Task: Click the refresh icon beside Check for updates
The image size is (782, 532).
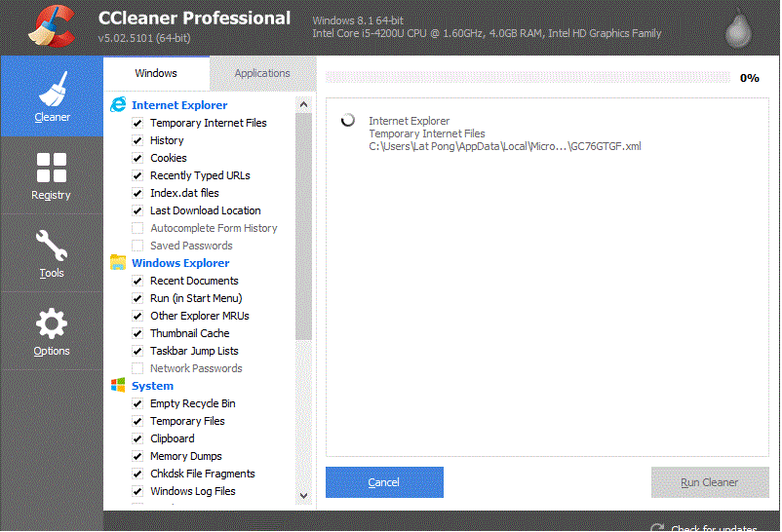Action: pos(657,527)
